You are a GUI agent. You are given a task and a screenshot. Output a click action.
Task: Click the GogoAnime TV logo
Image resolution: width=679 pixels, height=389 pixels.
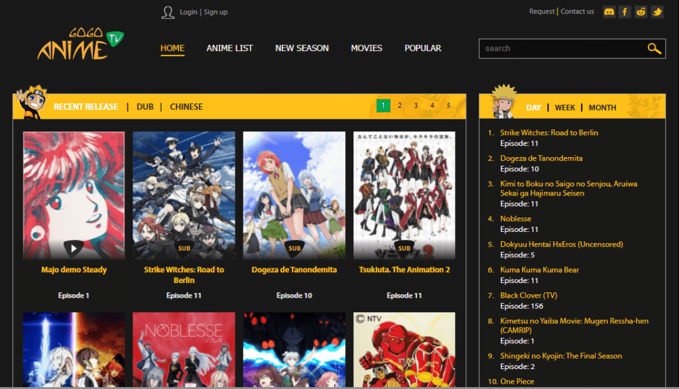[81, 44]
